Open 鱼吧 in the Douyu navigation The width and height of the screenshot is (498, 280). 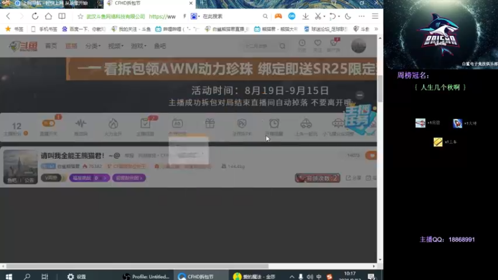(160, 46)
